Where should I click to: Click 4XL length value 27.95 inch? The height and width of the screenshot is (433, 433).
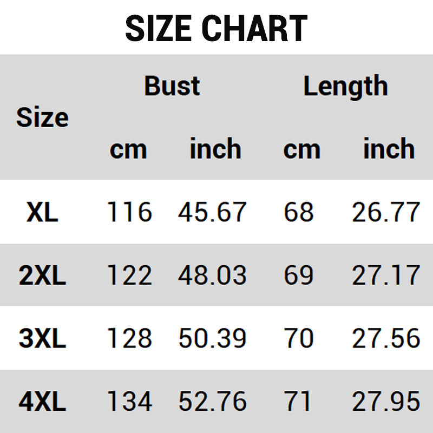(x=386, y=402)
